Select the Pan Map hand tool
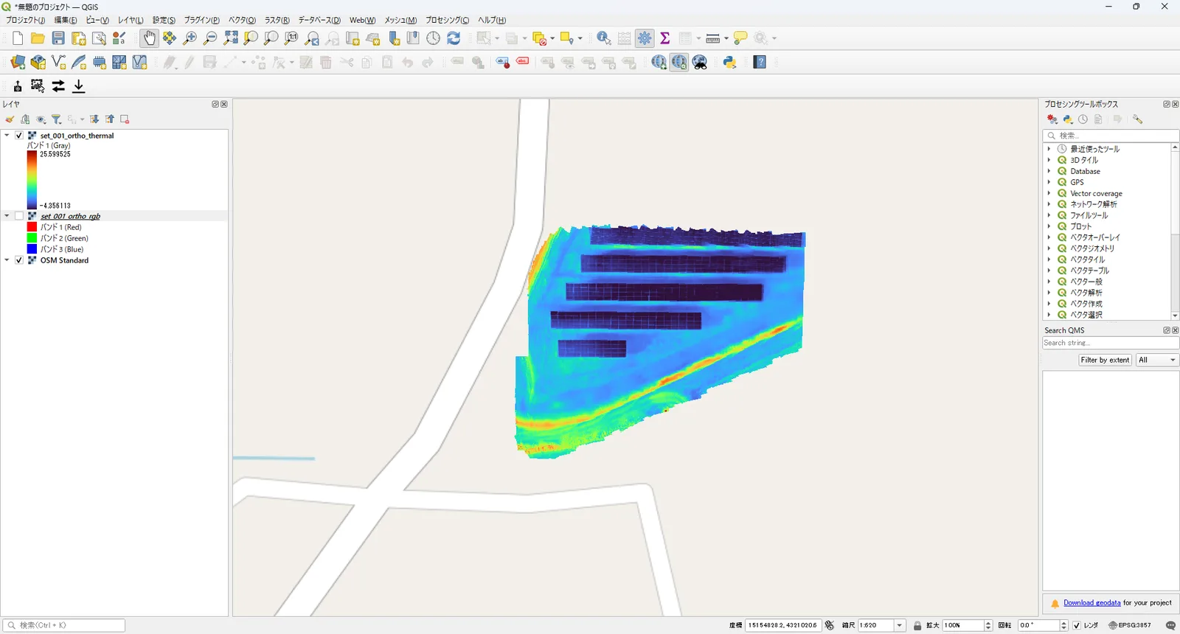 pos(149,38)
